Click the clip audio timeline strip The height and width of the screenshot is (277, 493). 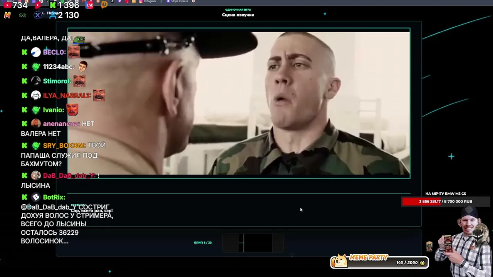click(x=252, y=243)
